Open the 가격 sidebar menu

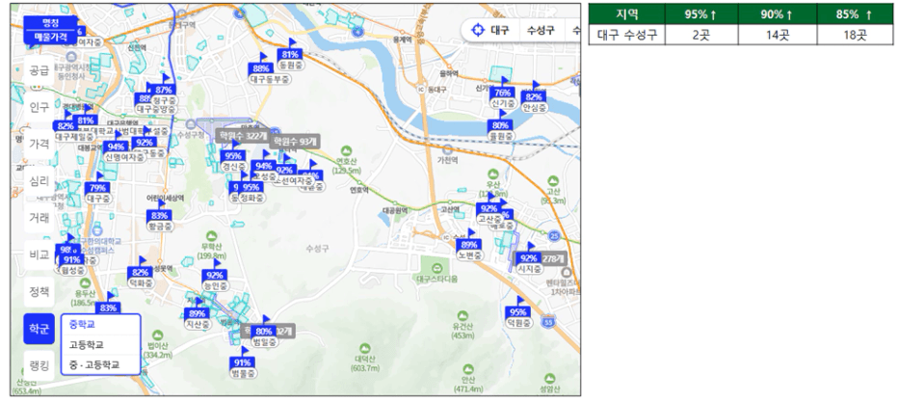(x=39, y=144)
